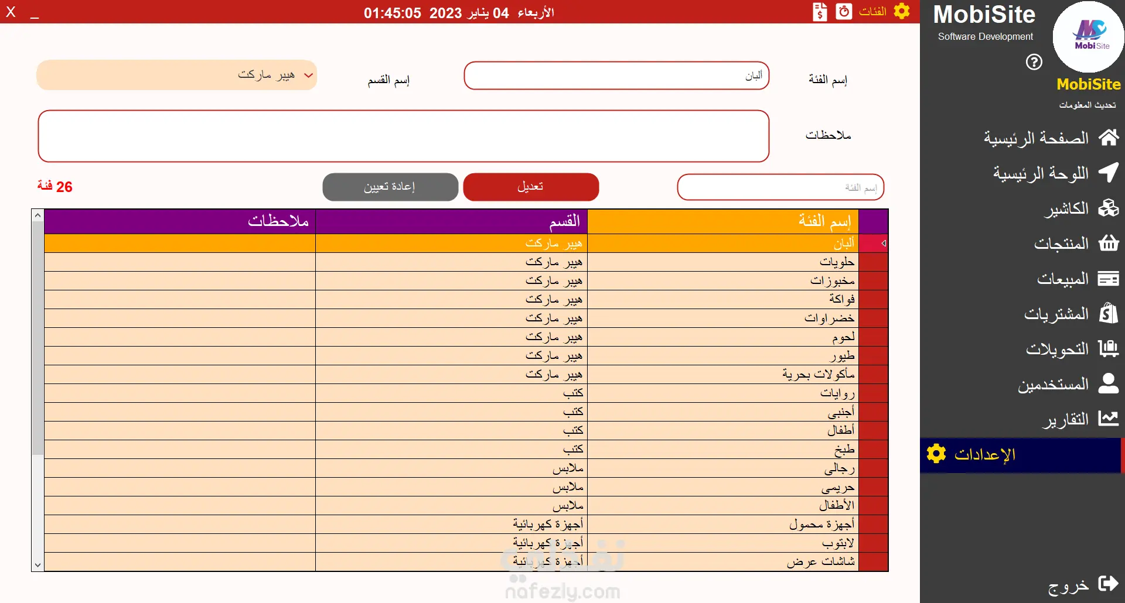Click the إسم الفئة input containing ألبان
Viewport: 1125px width, 603px height.
click(616, 76)
